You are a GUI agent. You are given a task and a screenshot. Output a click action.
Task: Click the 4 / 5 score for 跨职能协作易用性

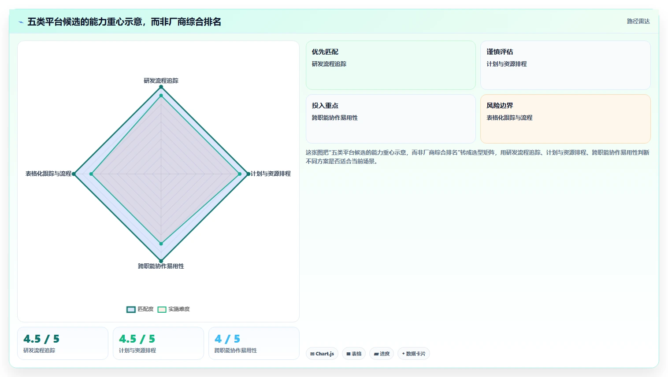227,339
